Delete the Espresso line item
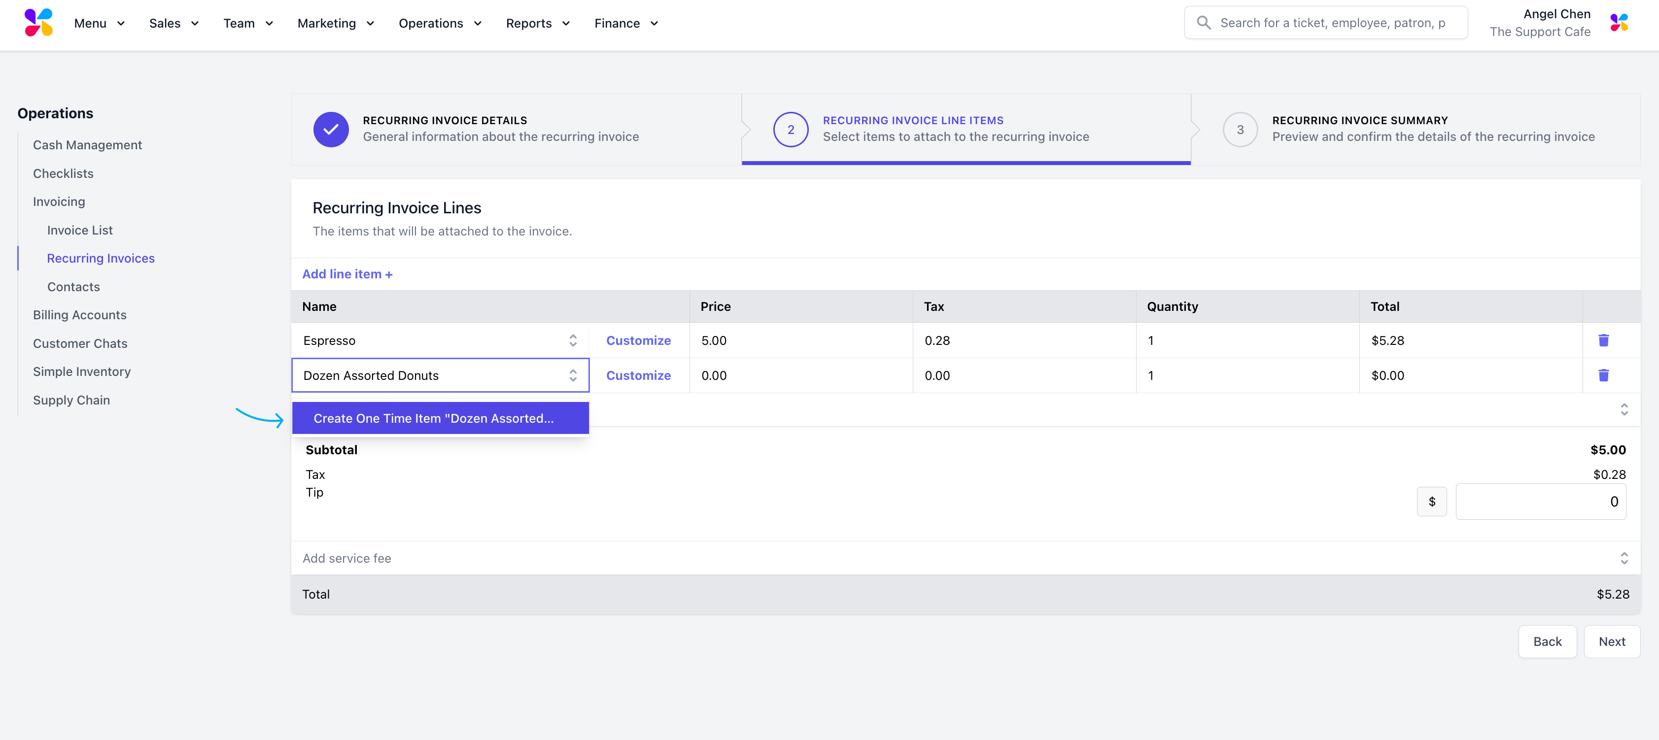This screenshot has height=740, width=1659. 1603,340
